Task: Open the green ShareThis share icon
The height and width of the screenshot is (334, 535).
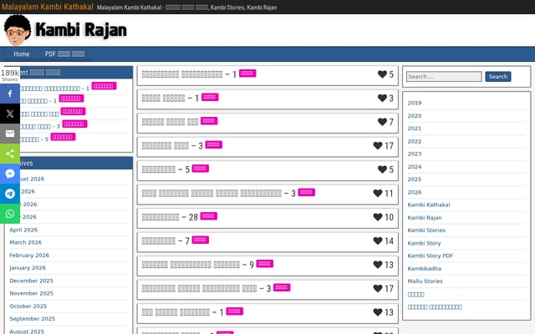Action: (x=10, y=154)
